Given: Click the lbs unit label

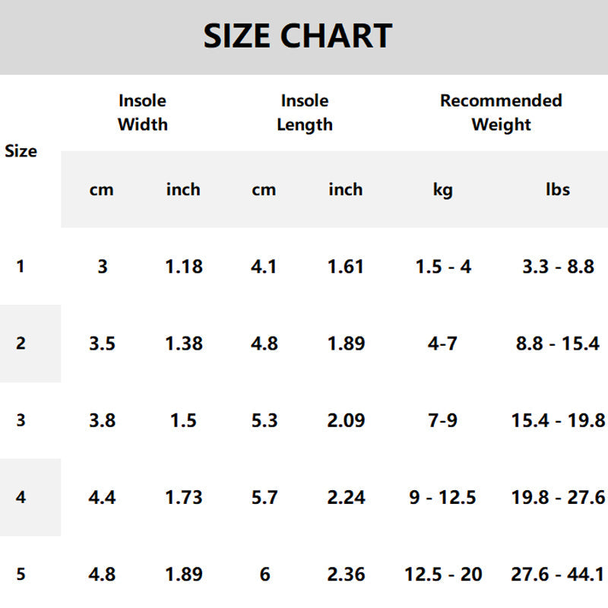Looking at the screenshot, I should pyautogui.click(x=557, y=190).
